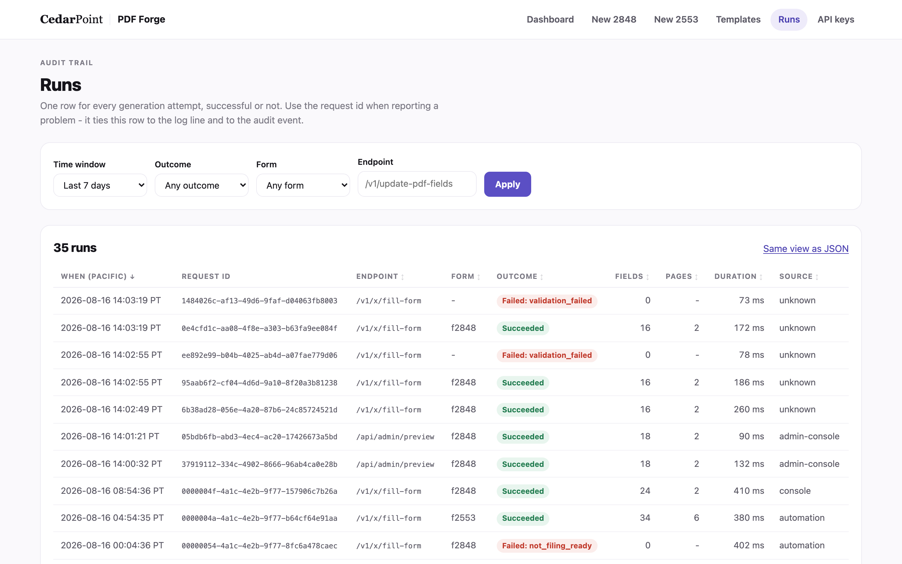902x564 pixels.
Task: Click the 24 fields value
Action: coord(645,490)
